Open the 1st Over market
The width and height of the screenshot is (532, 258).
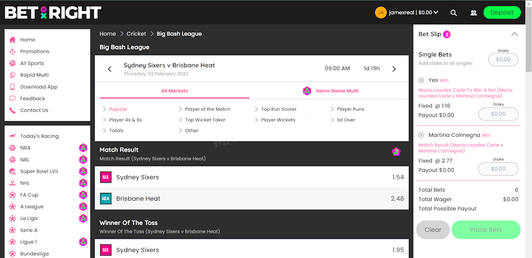coord(343,120)
